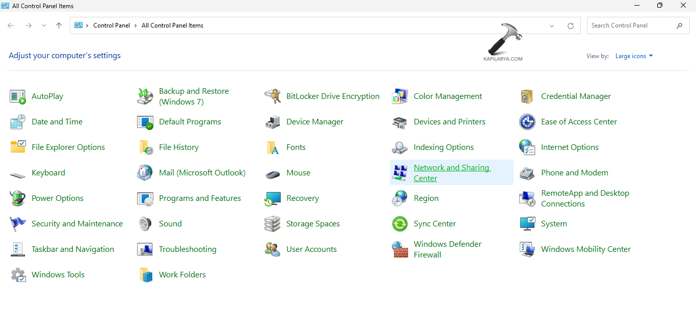Click the refresh button in address bar
Image resolution: width=696 pixels, height=309 pixels.
(x=570, y=26)
